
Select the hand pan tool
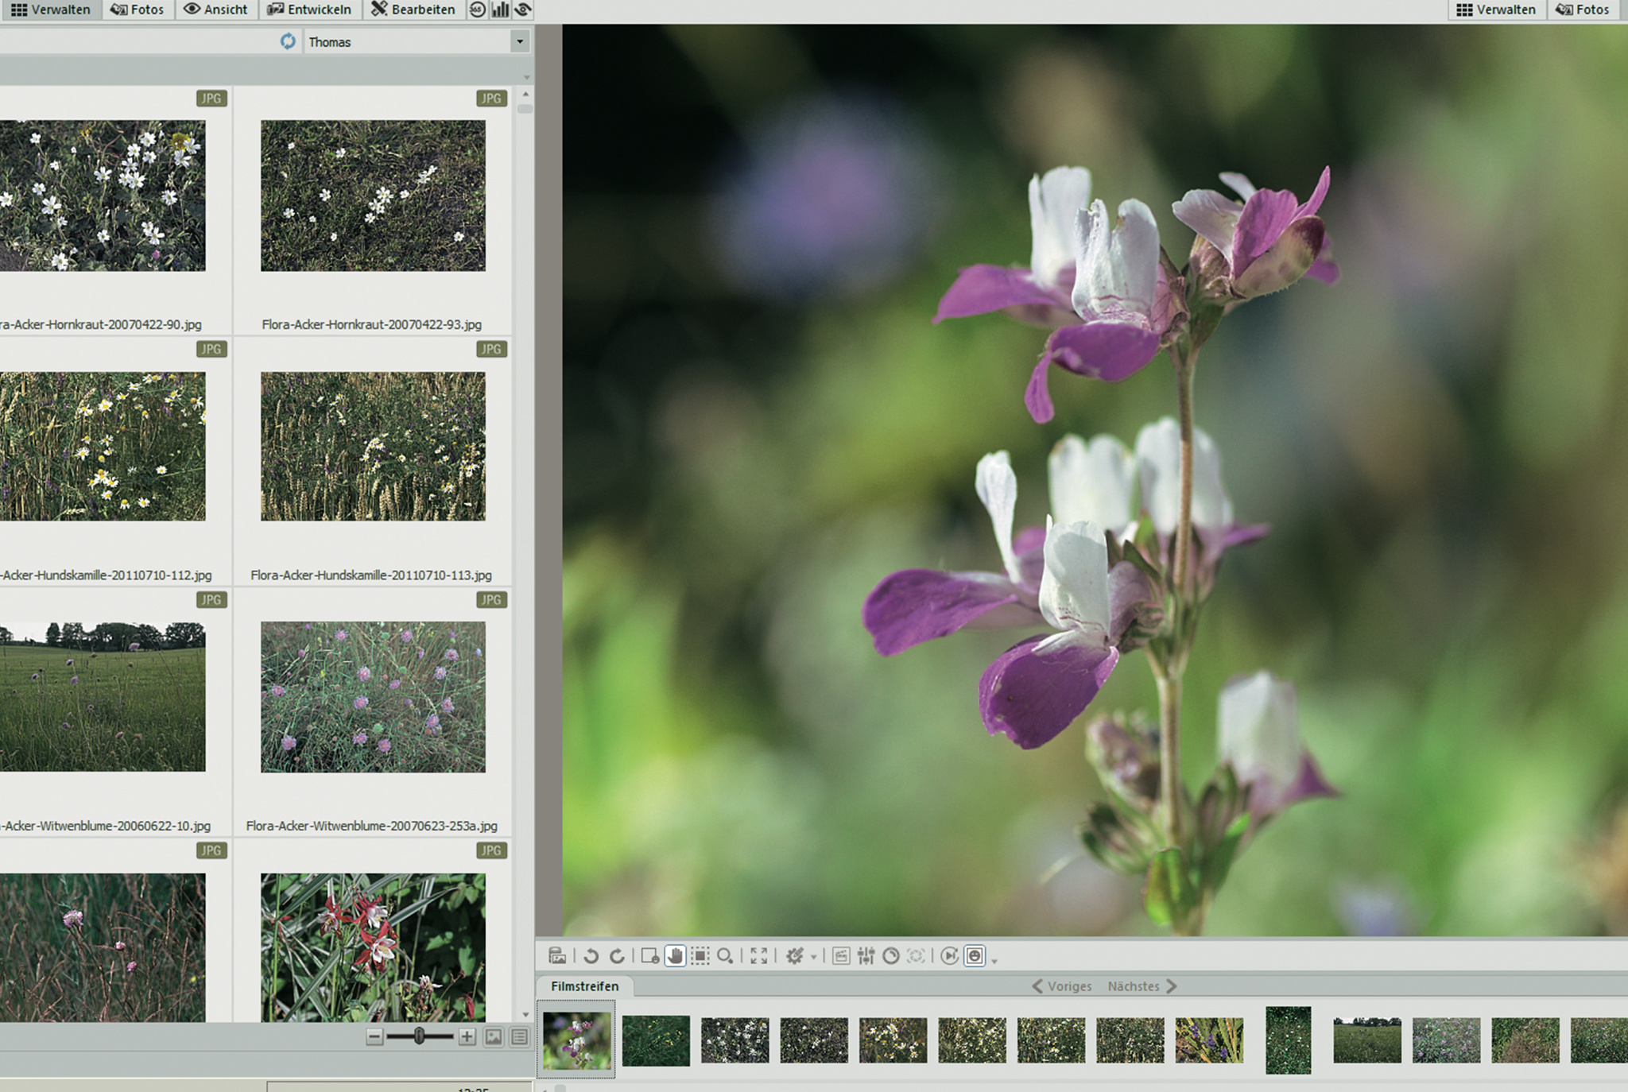[x=675, y=956]
